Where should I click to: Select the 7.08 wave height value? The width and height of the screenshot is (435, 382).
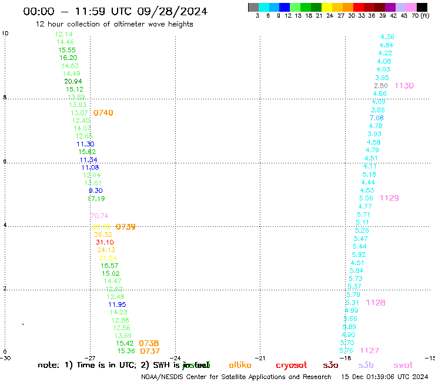(x=376, y=118)
